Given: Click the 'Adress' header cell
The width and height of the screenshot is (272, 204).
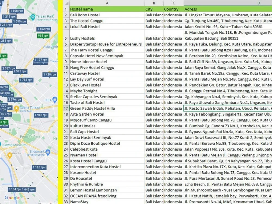Looking at the screenshot, I should (x=228, y=9).
